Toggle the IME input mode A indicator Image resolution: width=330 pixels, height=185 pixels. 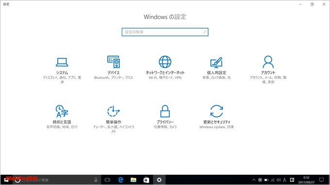pyautogui.click(x=284, y=180)
